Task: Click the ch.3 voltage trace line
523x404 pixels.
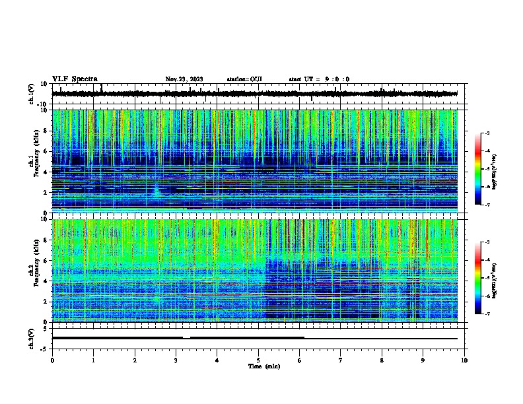Action: [x=254, y=338]
